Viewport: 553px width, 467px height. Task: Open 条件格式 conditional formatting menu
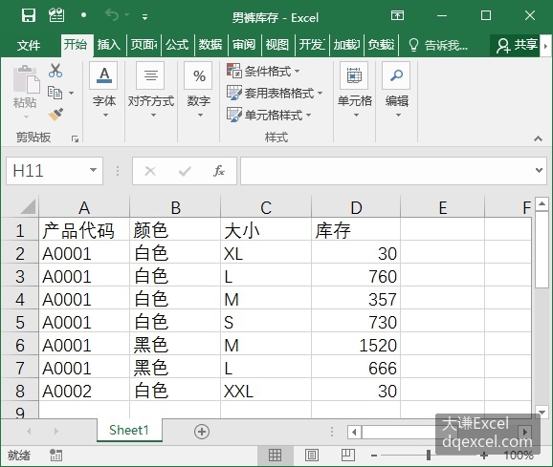click(x=263, y=71)
